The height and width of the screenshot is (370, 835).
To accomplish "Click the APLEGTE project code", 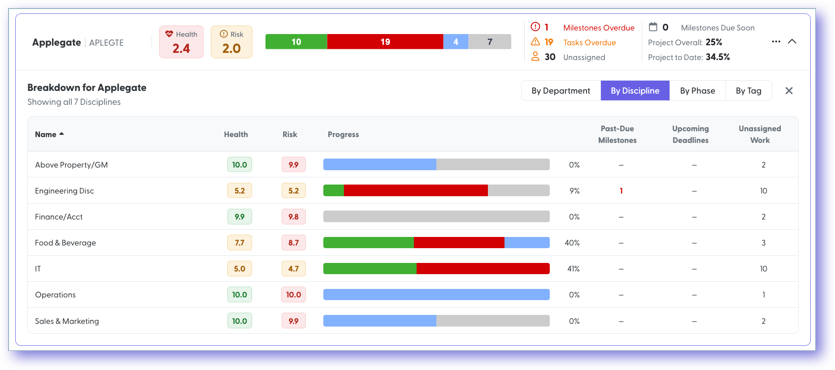I will pos(106,43).
